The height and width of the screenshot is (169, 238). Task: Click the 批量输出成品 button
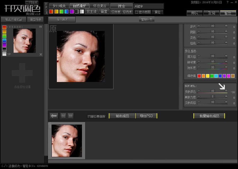(x=209, y=116)
